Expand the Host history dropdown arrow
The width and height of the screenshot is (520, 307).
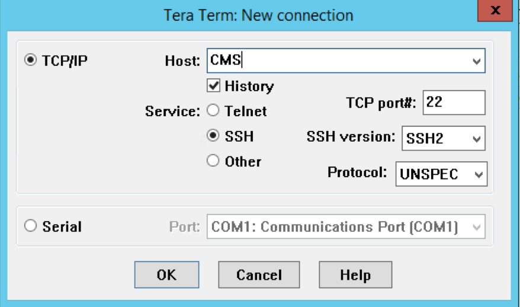477,61
